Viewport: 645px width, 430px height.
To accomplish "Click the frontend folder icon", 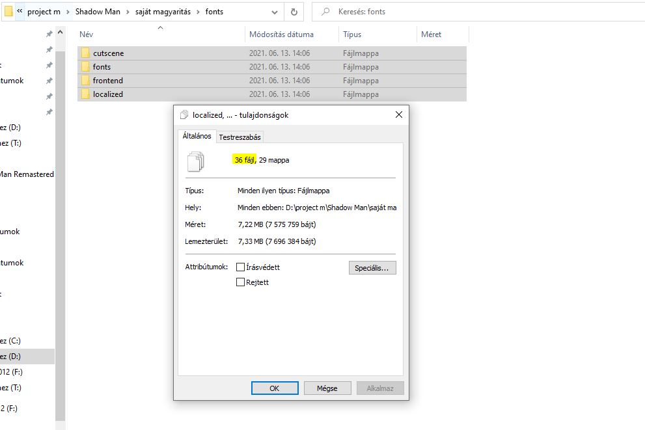I will pos(85,81).
